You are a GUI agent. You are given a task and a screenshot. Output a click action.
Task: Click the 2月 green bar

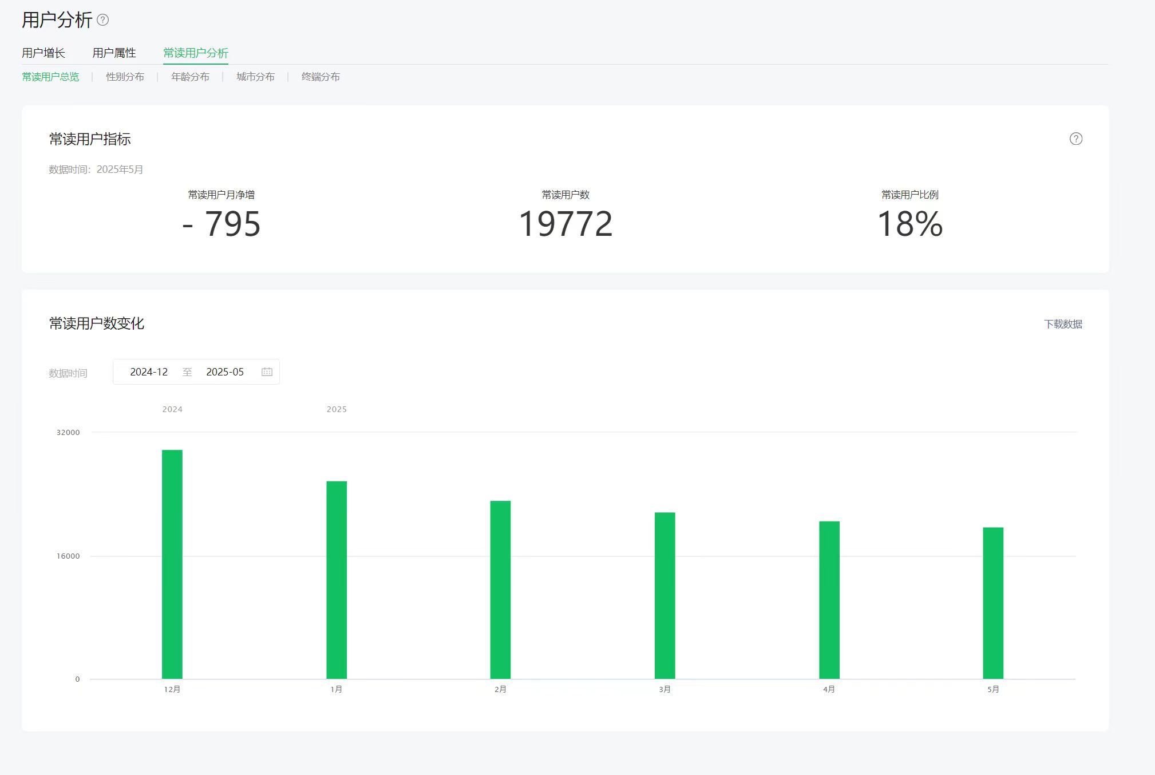tap(500, 590)
